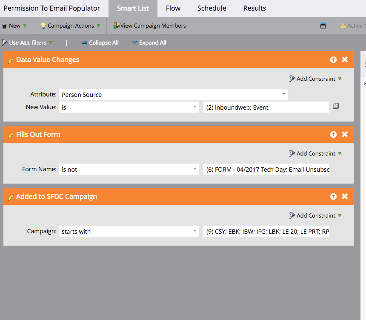Collapse All triggers

coord(100,43)
